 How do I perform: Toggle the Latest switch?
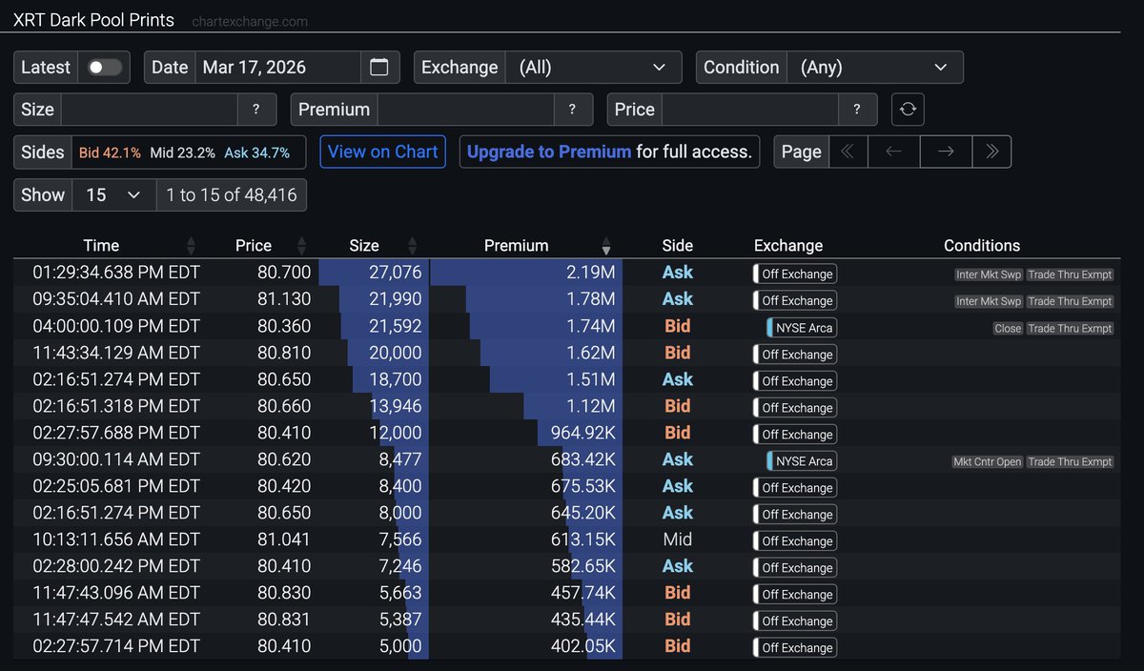(105, 68)
